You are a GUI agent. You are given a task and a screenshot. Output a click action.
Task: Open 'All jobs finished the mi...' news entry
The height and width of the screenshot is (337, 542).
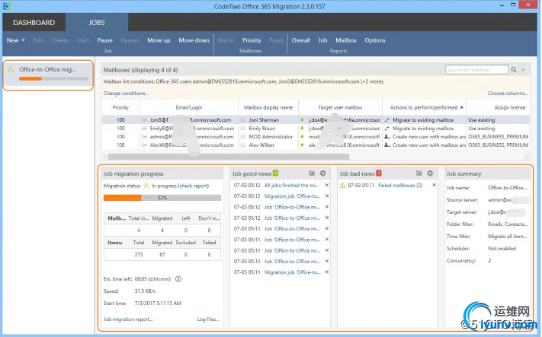click(x=291, y=185)
